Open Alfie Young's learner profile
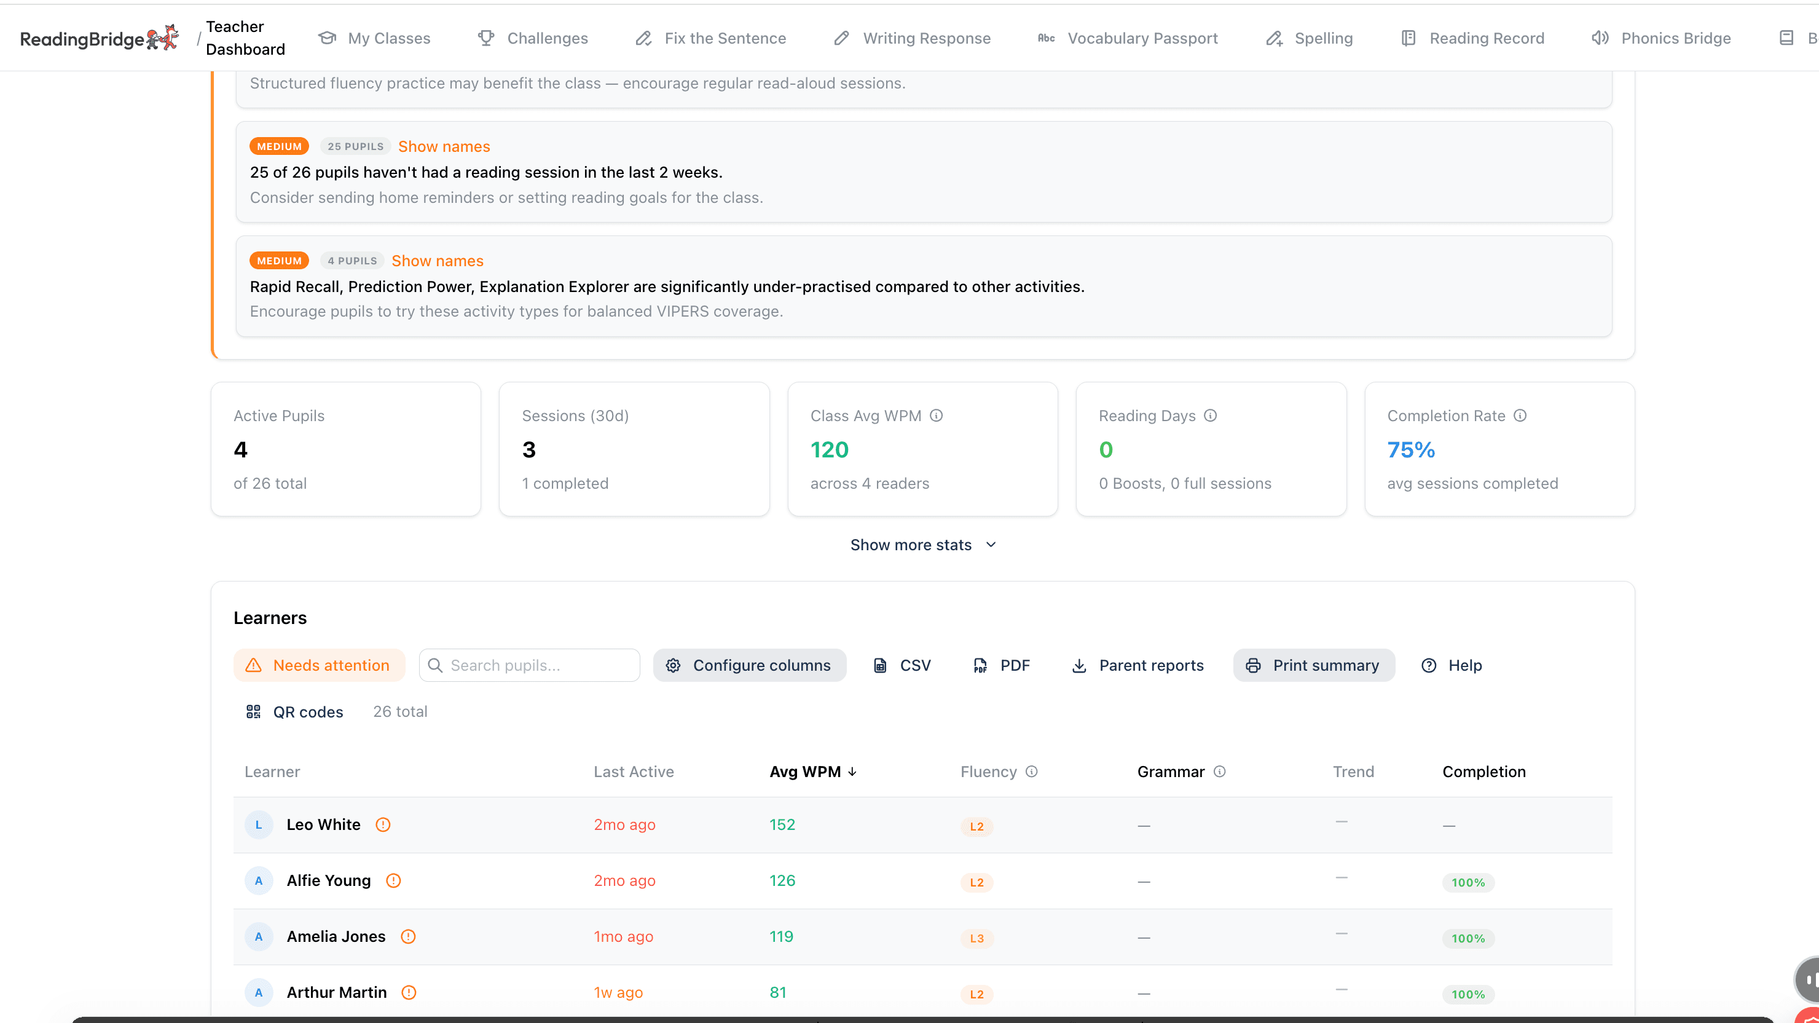Image resolution: width=1819 pixels, height=1023 pixels. click(328, 880)
